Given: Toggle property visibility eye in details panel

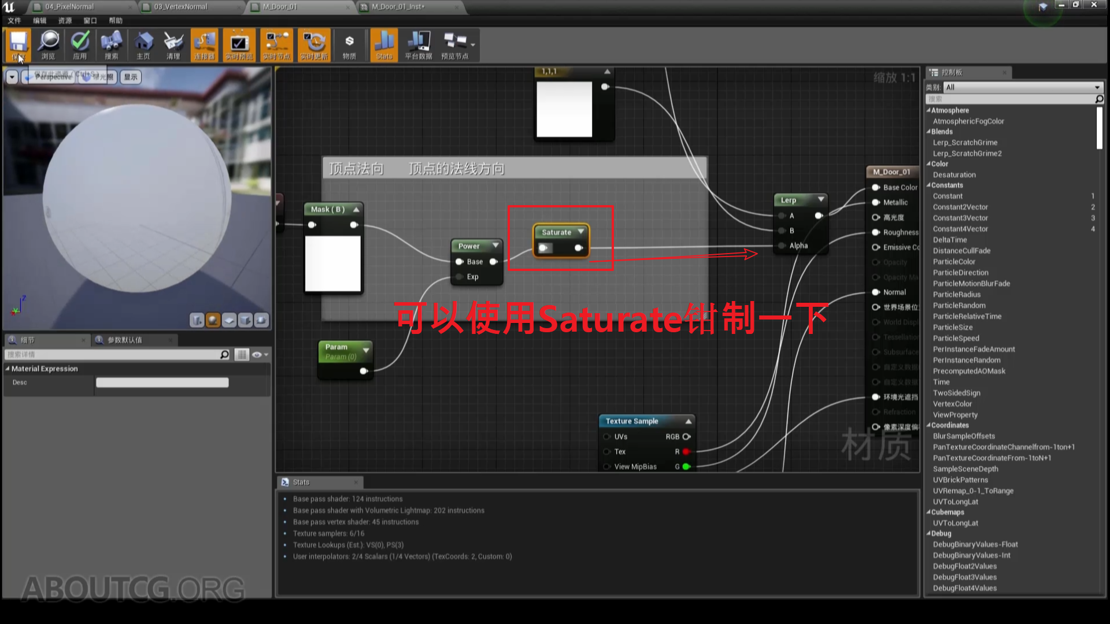Looking at the screenshot, I should point(258,354).
